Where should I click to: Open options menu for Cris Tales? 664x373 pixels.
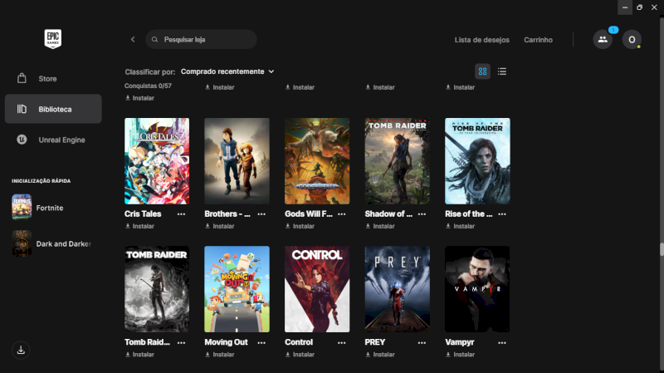pos(181,213)
